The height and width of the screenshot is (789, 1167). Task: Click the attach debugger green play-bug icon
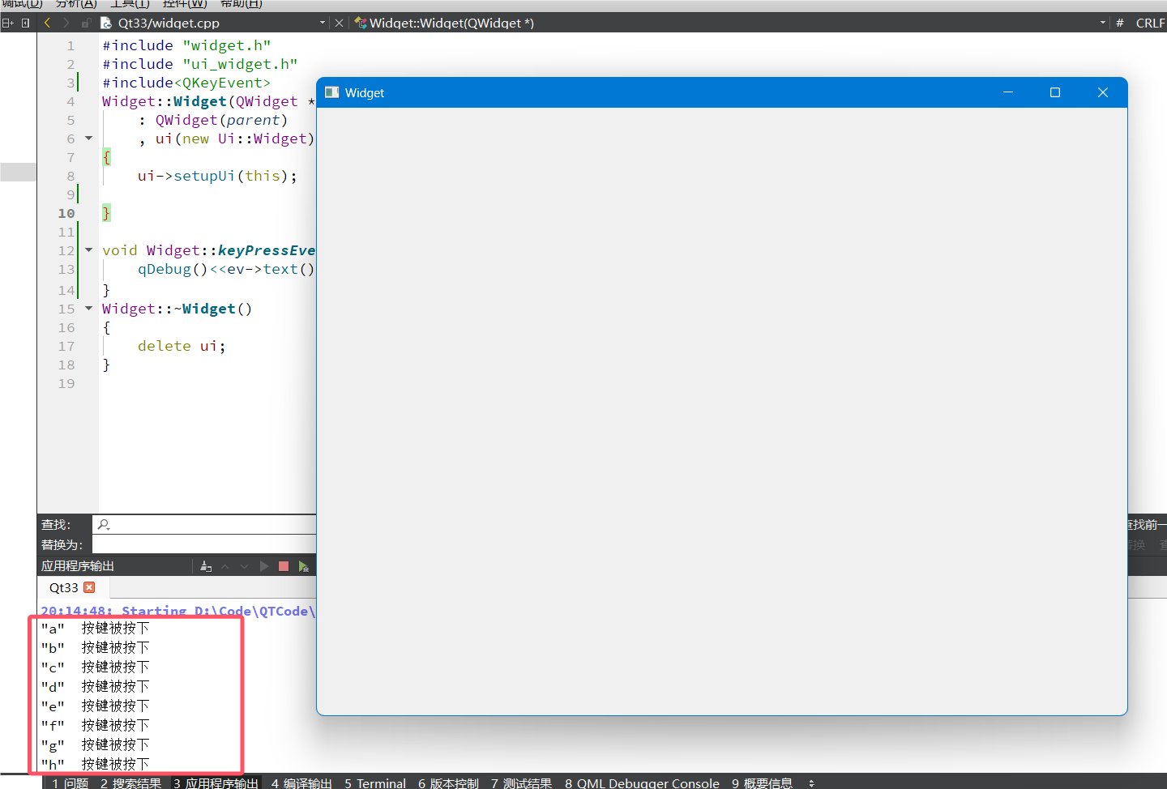pyautogui.click(x=303, y=566)
